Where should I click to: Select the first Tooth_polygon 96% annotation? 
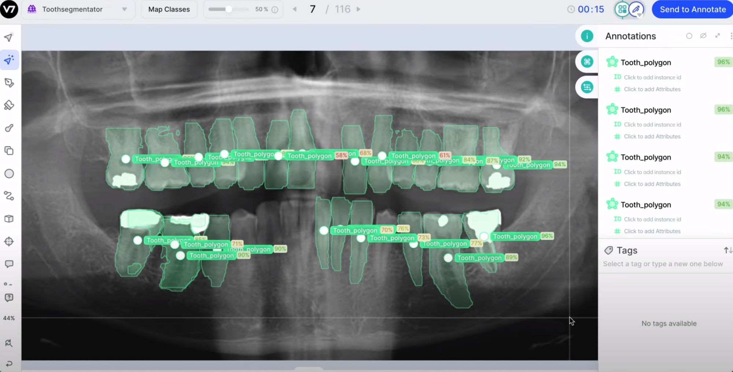(646, 62)
